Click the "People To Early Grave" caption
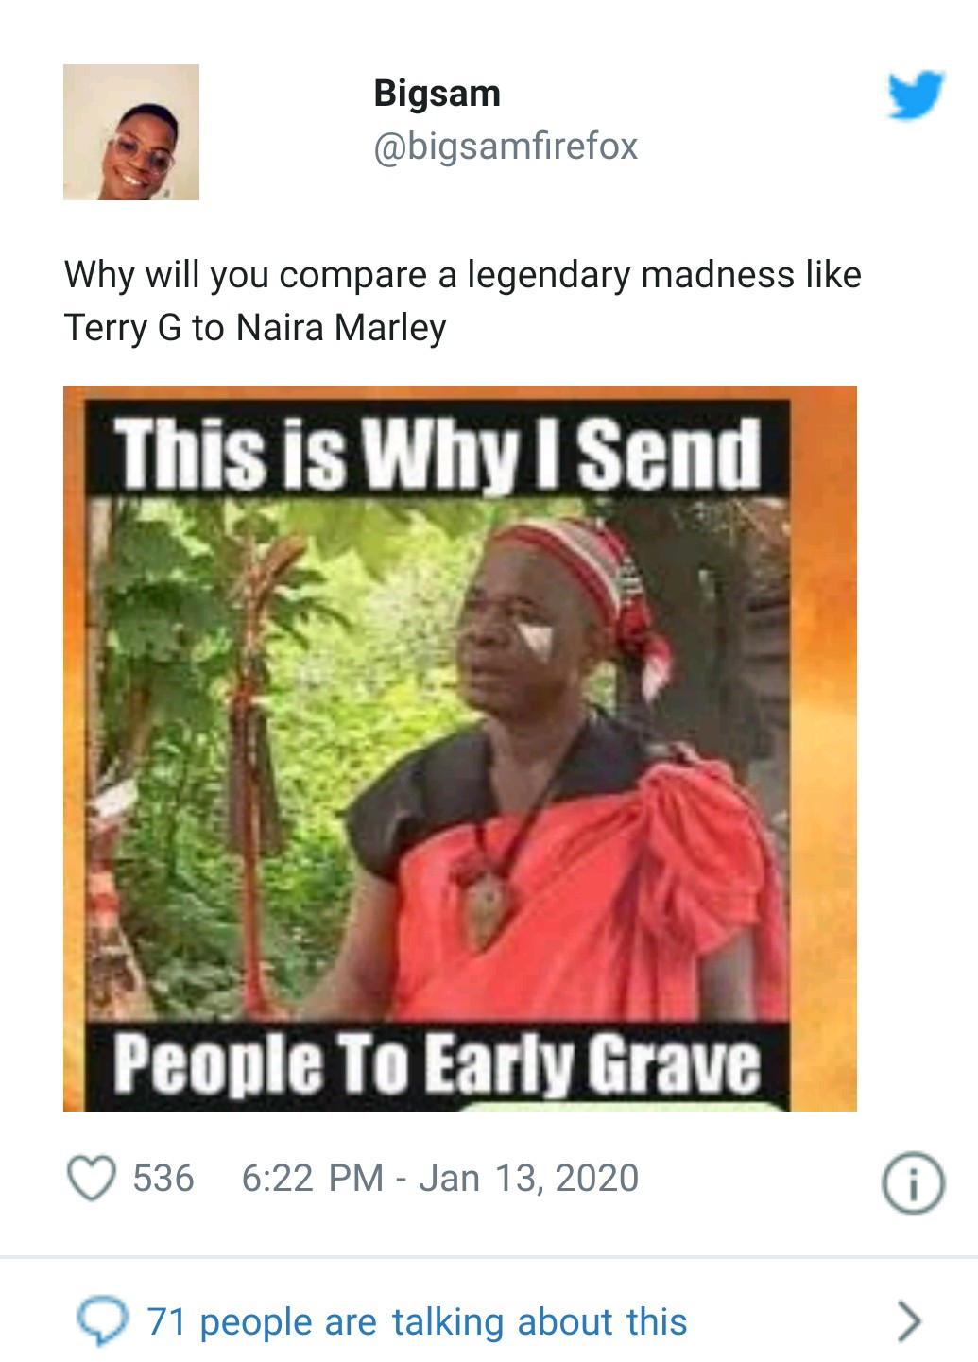The height and width of the screenshot is (1362, 978). click(x=437, y=1063)
